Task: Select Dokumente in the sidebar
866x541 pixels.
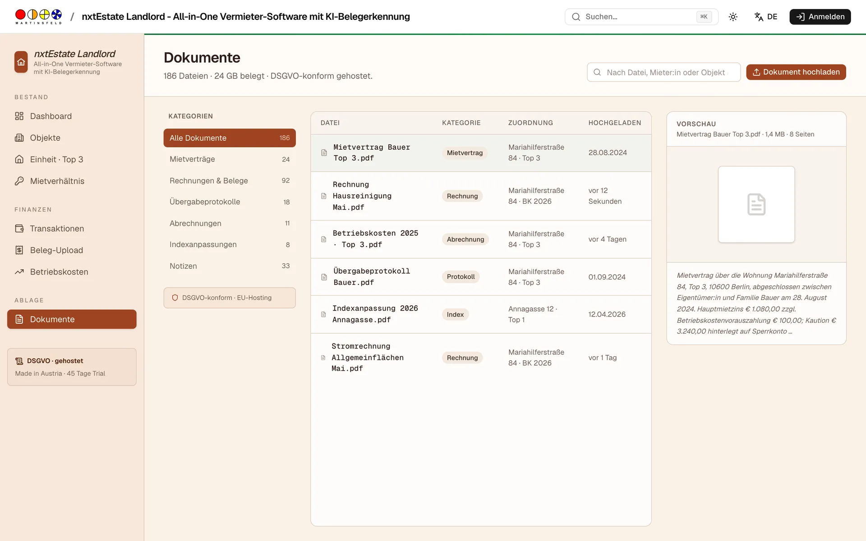Action: point(72,319)
